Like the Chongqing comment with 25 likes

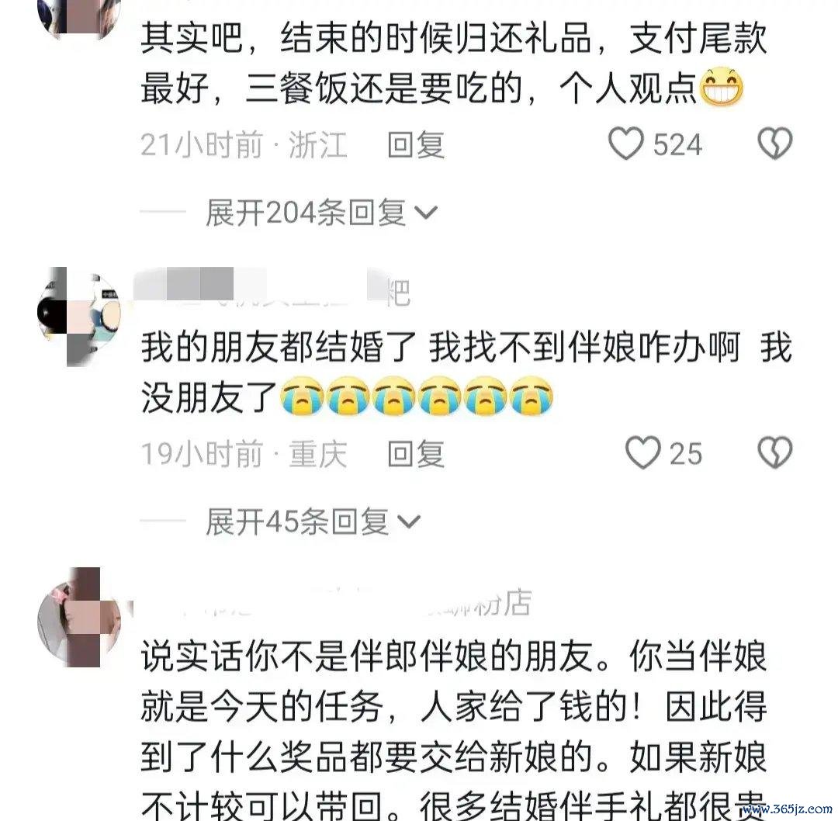[643, 453]
